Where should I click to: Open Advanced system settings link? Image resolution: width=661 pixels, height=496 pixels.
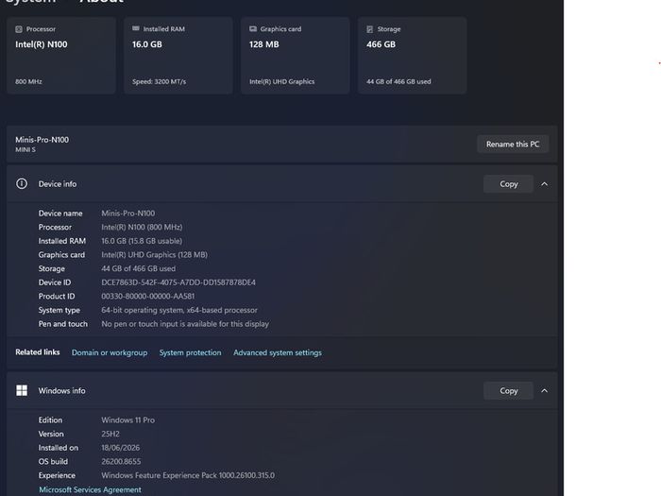[x=278, y=352]
